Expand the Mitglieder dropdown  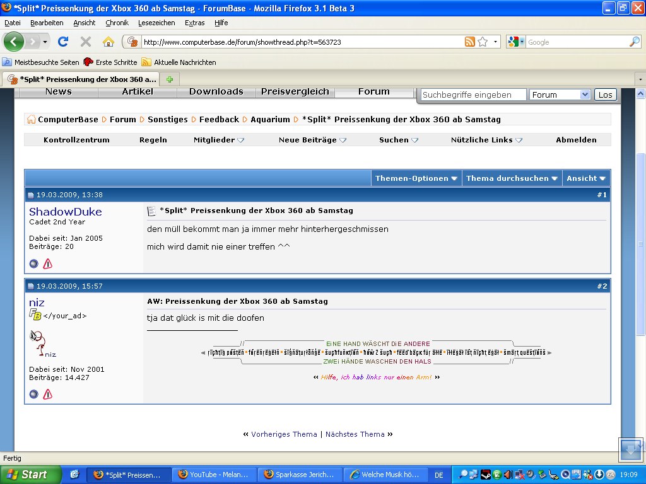(x=219, y=140)
